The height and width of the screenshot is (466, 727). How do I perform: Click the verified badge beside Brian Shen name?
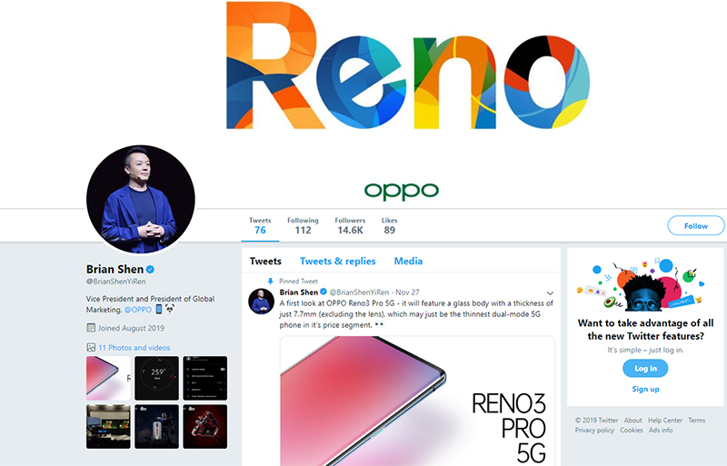click(150, 270)
